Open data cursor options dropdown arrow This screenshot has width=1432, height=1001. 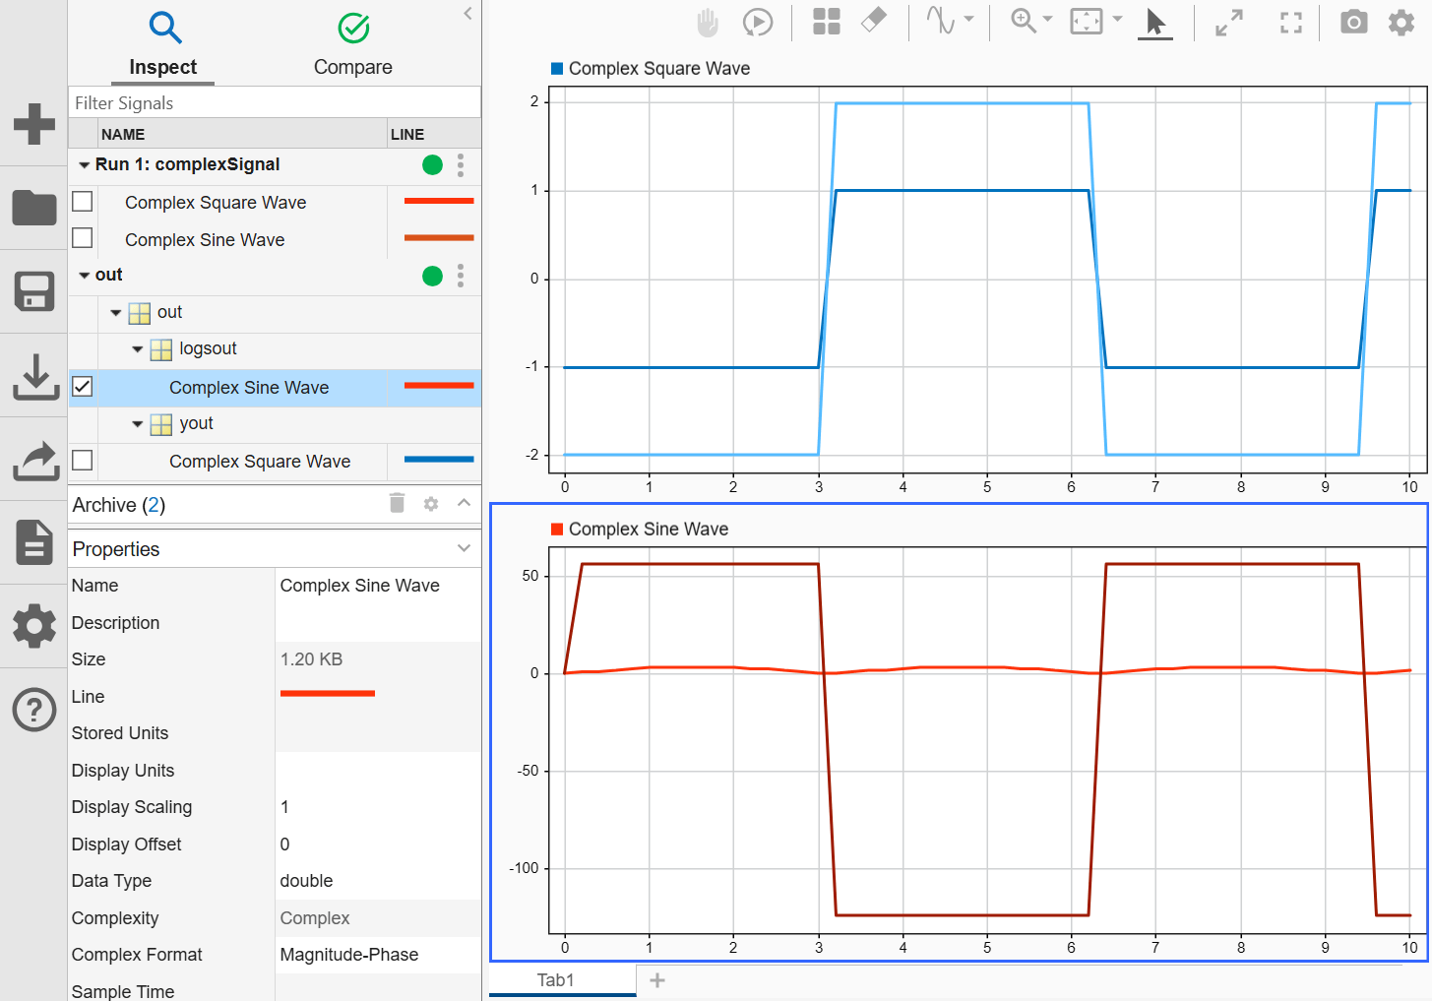[969, 19]
